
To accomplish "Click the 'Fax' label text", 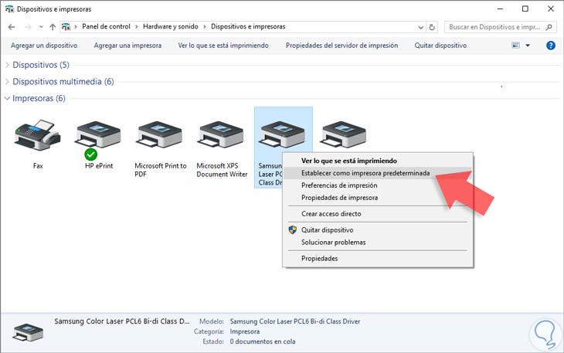I will point(38,166).
